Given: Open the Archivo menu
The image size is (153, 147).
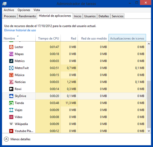Looking at the screenshot, I should pos(9,10).
